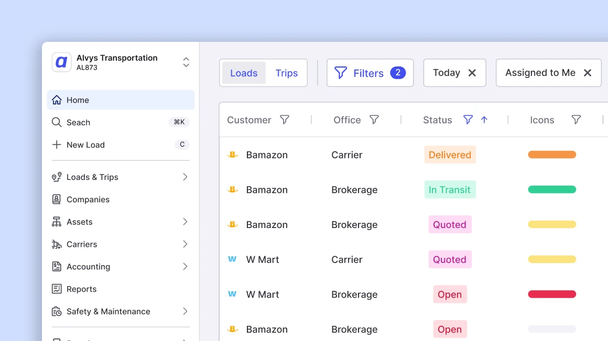Expand the Carriers chevron
This screenshot has width=608, height=341.
pos(185,244)
